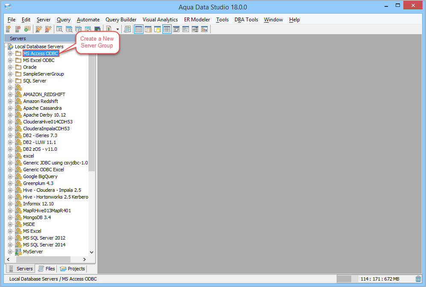Expand the AMAZON_REDSHIFT server node
Viewport: 426px width, 287px height.
coord(10,94)
